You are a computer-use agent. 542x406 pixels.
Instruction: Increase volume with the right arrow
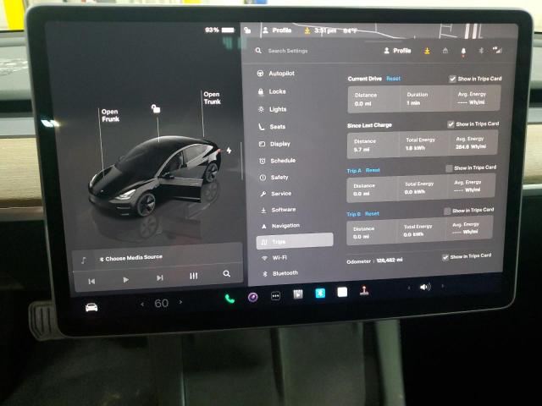click(x=442, y=286)
